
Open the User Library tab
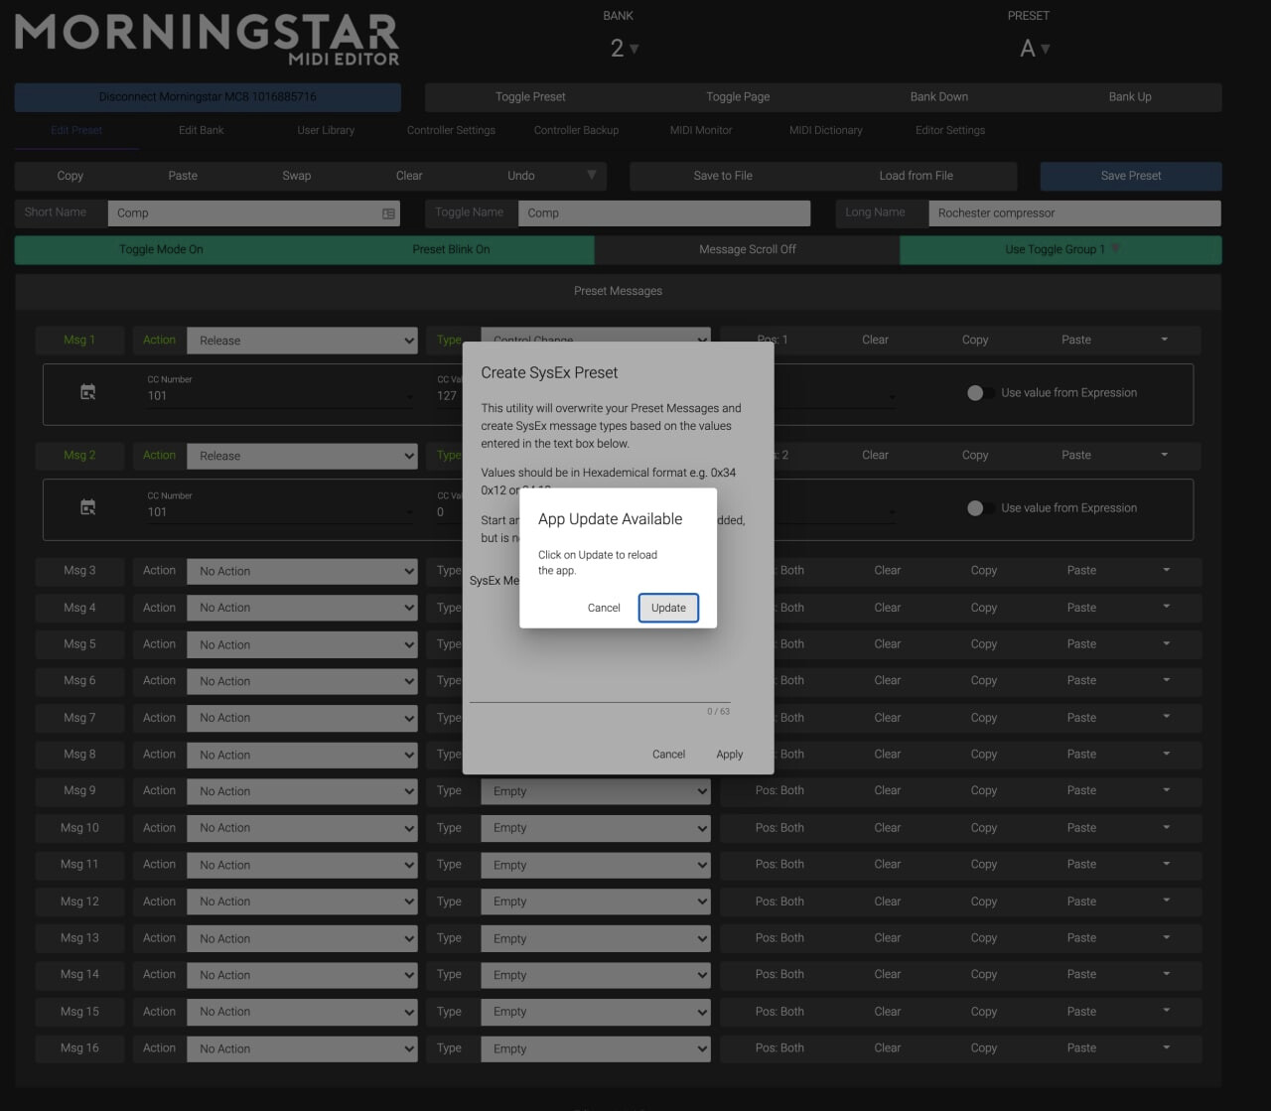326,130
